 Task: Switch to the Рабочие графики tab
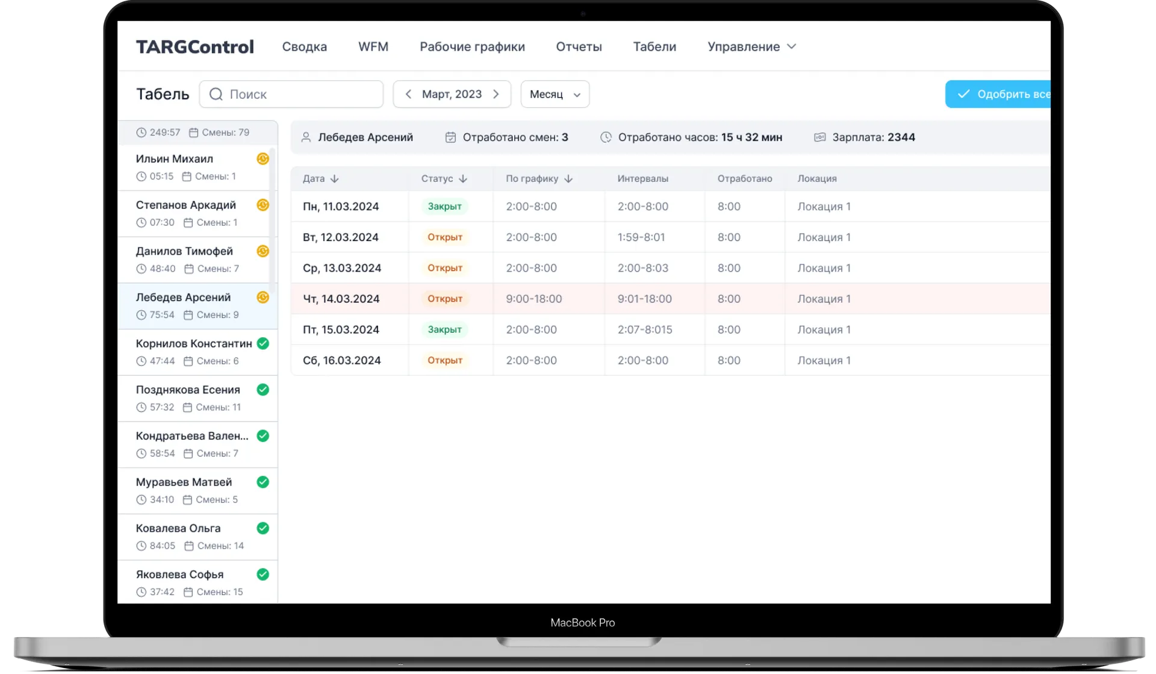click(x=472, y=46)
